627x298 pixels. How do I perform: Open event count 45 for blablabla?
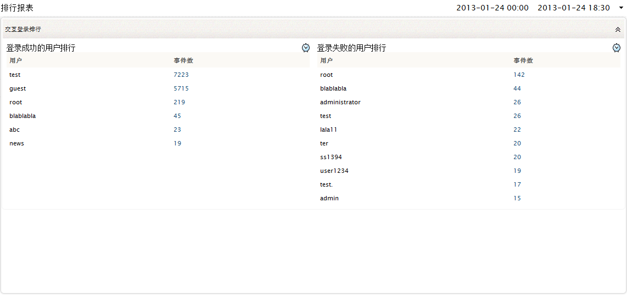point(177,116)
